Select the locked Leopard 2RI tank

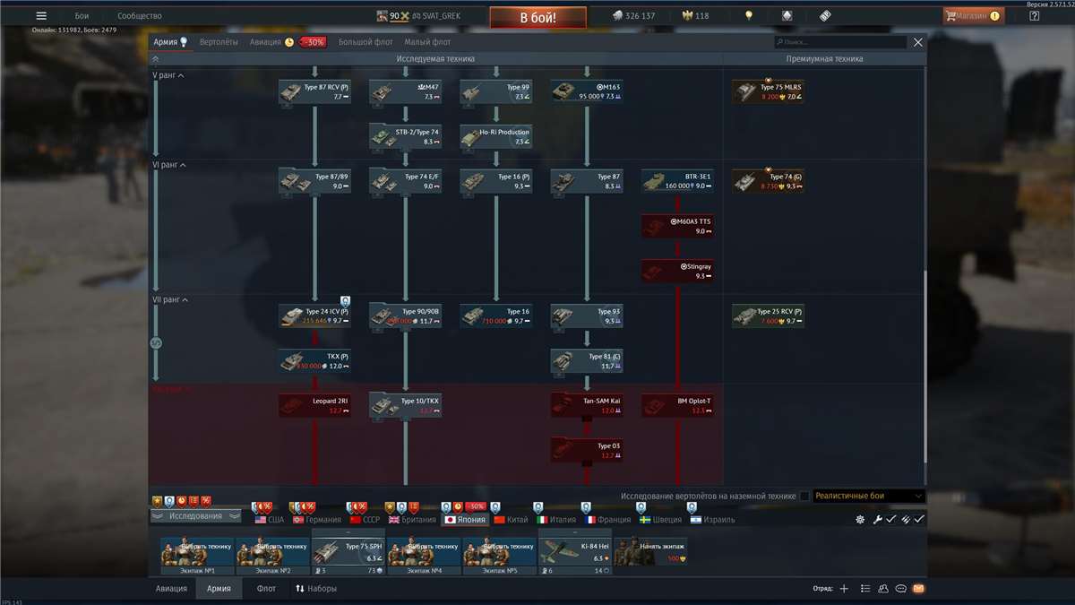click(314, 405)
